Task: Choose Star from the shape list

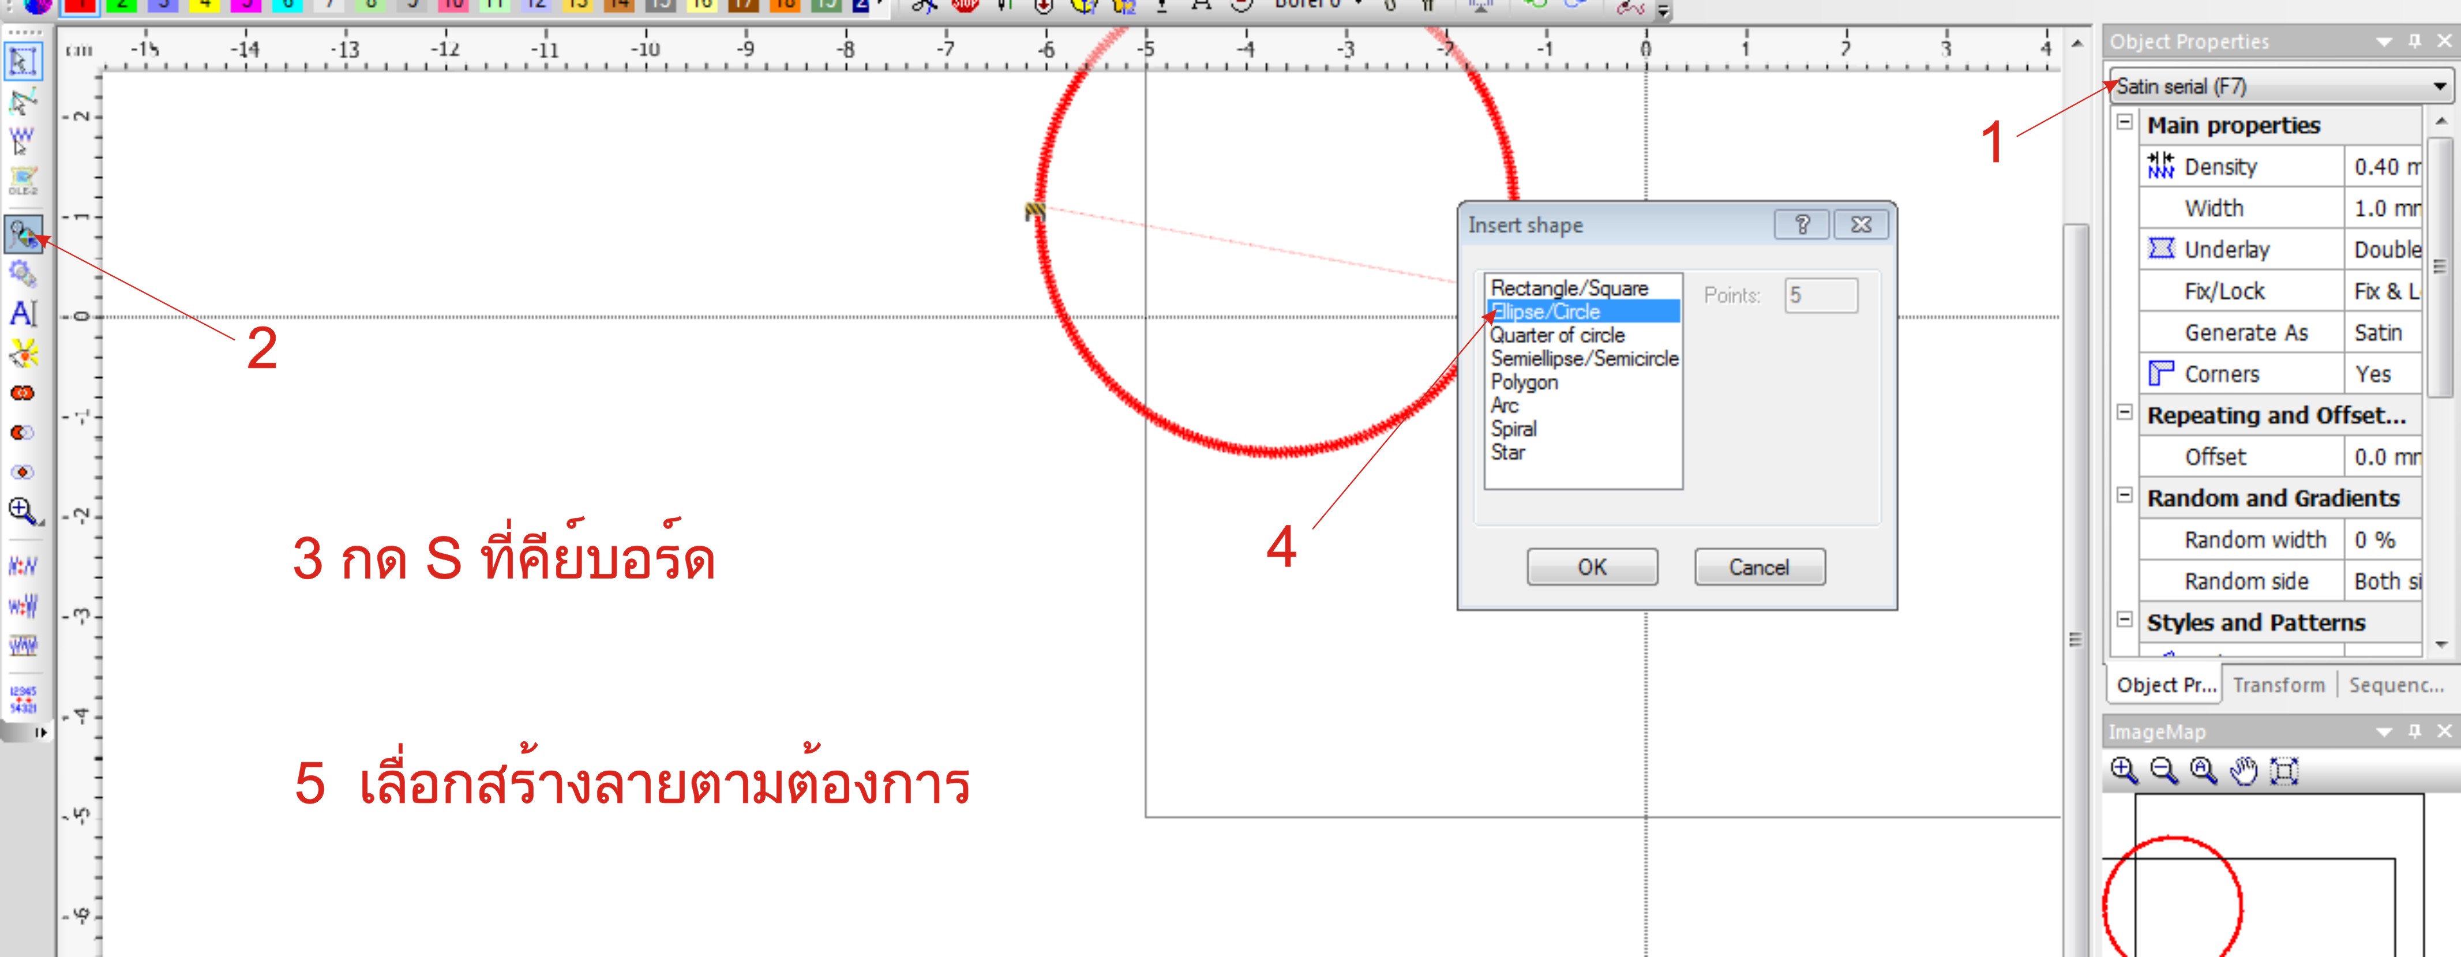Action: click(x=1507, y=453)
